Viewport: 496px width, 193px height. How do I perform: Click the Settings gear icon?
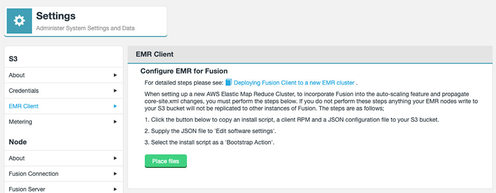pyautogui.click(x=19, y=21)
